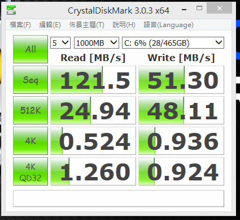Select the 512K read result 24.94
240x220 pixels.
tap(93, 110)
